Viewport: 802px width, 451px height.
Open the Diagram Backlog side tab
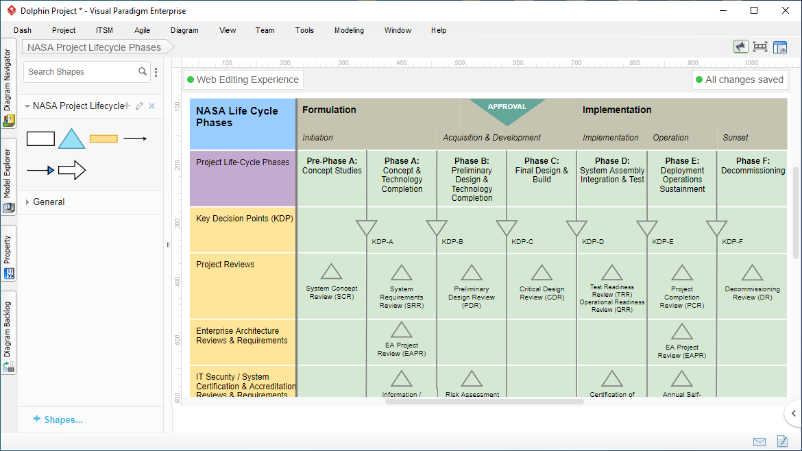[x=8, y=333]
